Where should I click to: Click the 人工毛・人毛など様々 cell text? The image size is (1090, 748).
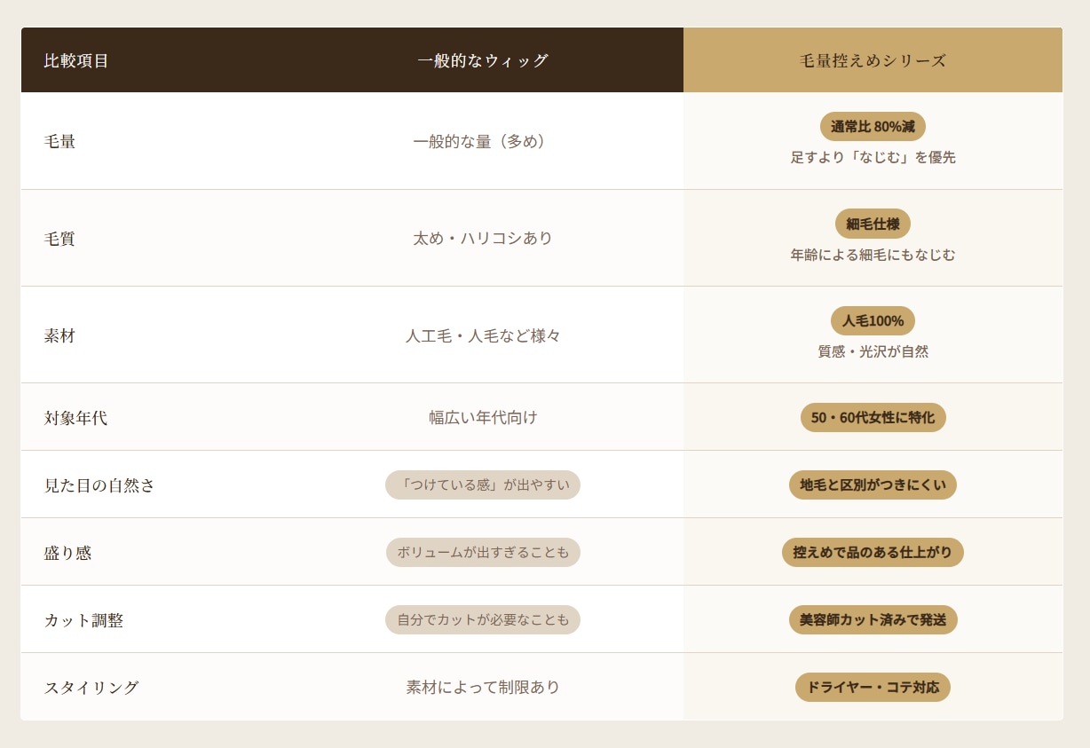pos(483,336)
